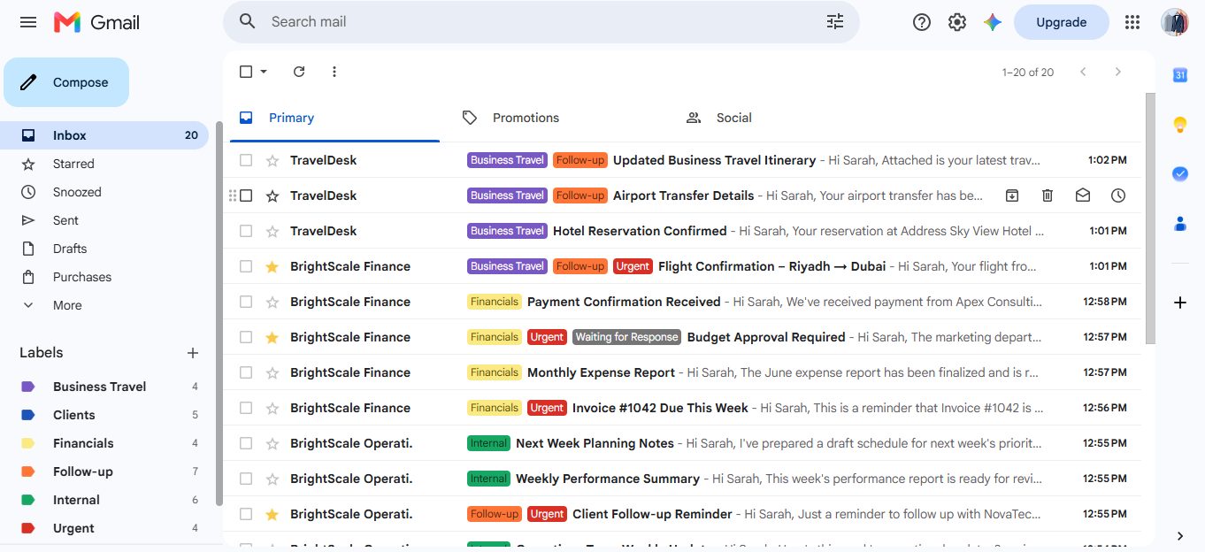Unstar the Budget Approval Required email
This screenshot has height=552, width=1205.
click(x=272, y=337)
